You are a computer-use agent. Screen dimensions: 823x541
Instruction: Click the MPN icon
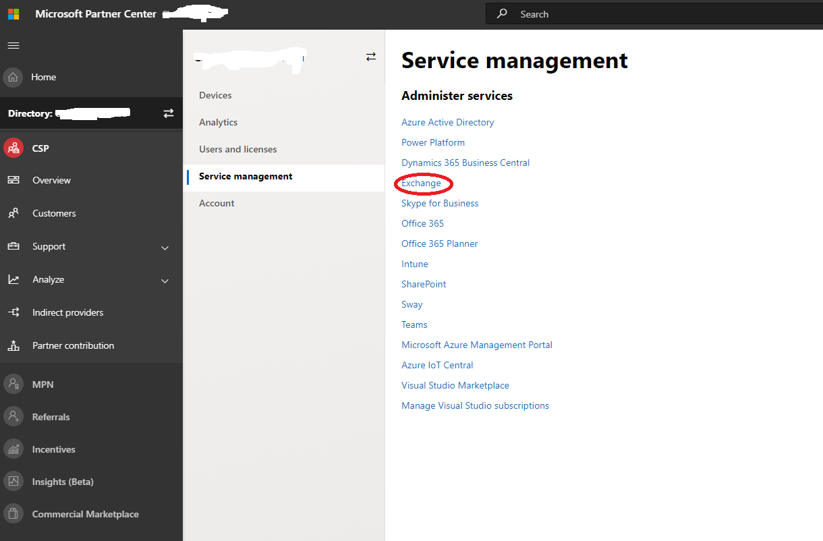(13, 384)
